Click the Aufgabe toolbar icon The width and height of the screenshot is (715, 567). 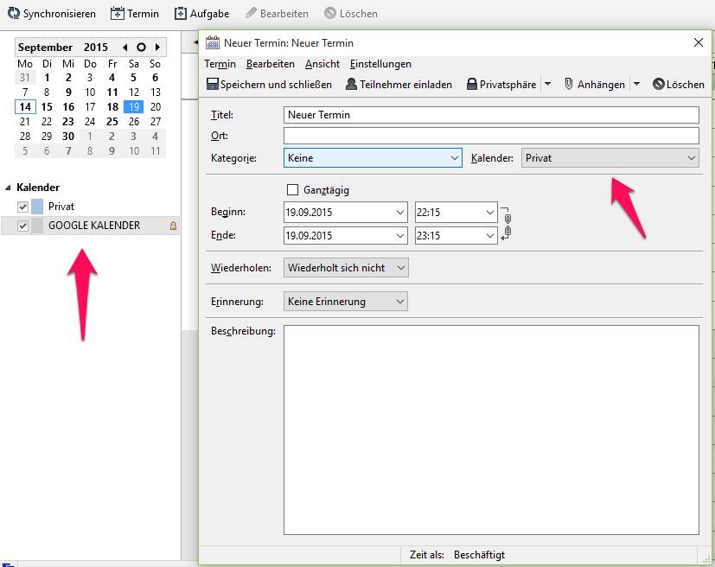click(x=181, y=14)
